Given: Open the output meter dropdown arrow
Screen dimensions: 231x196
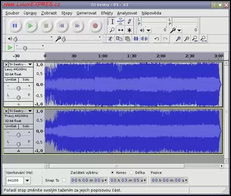Looking at the screenshot, I should click(148, 31).
